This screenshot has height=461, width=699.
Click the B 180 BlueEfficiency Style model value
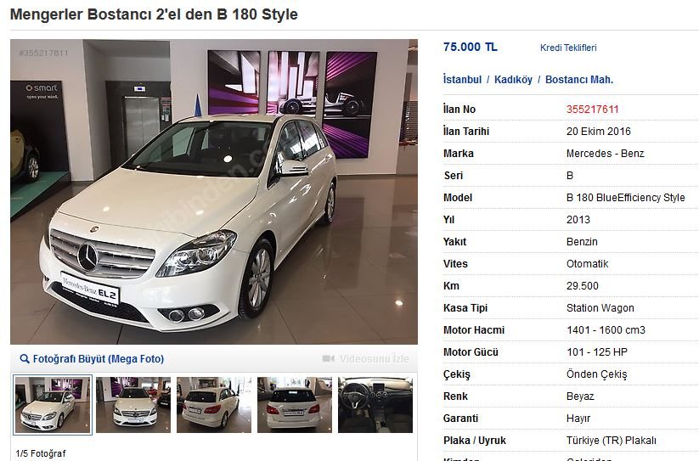pos(625,197)
